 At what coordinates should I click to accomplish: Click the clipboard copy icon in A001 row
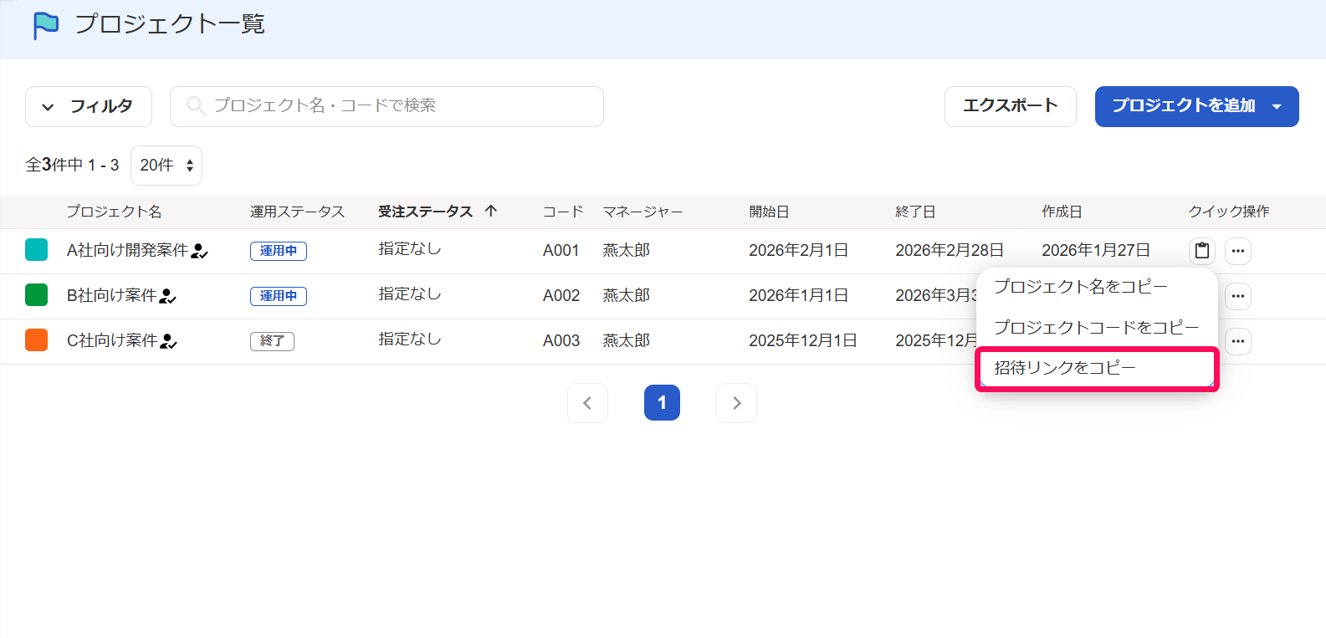(1202, 251)
